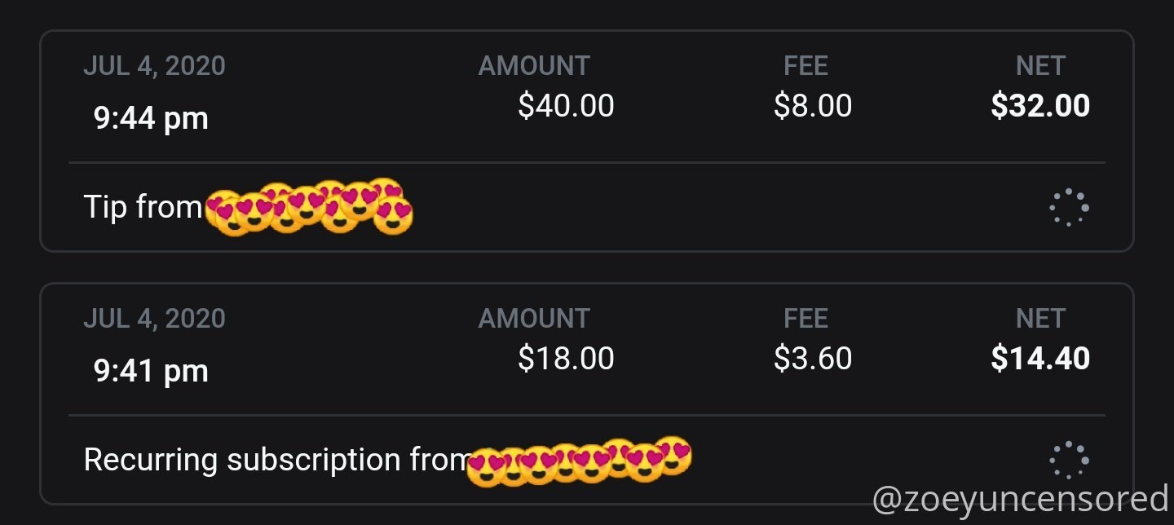Click the emoji-covered username after 'Tip from'
This screenshot has height=525, width=1174.
coord(309,207)
